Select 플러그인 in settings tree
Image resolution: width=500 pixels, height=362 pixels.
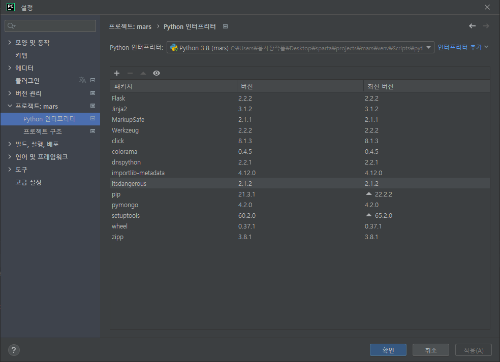pos(27,81)
